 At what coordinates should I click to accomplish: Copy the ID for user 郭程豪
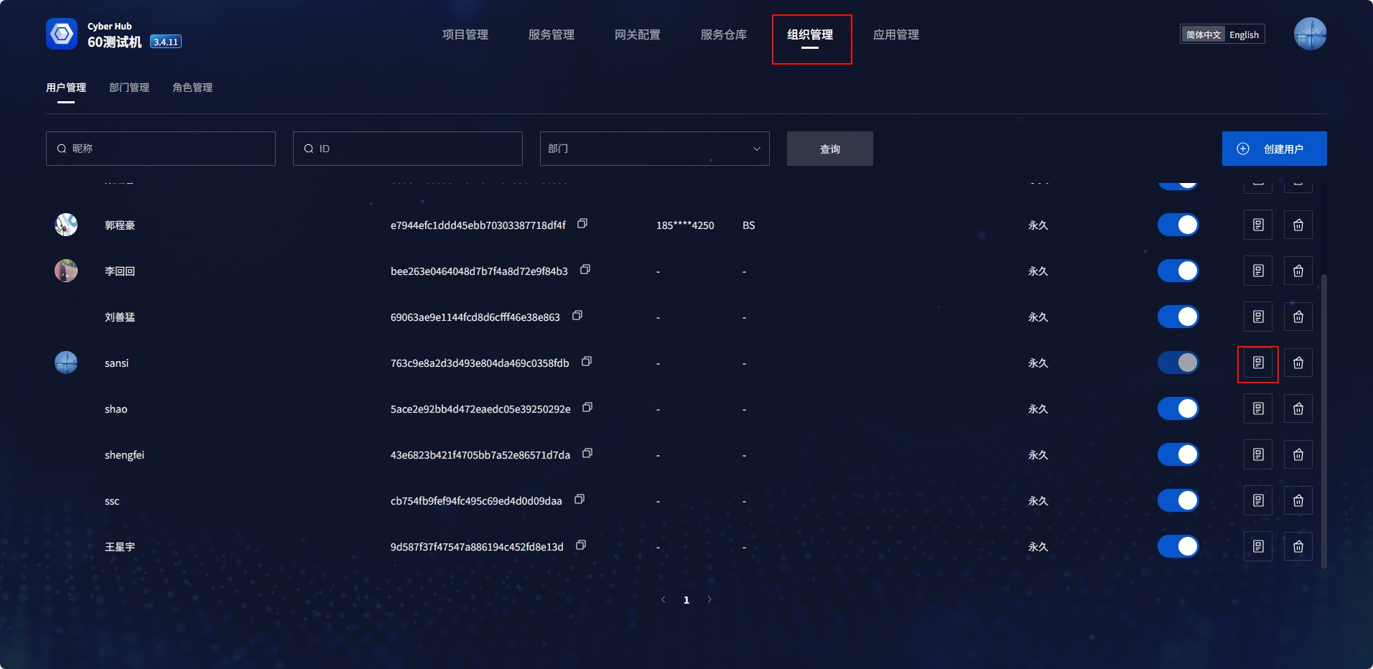click(582, 224)
